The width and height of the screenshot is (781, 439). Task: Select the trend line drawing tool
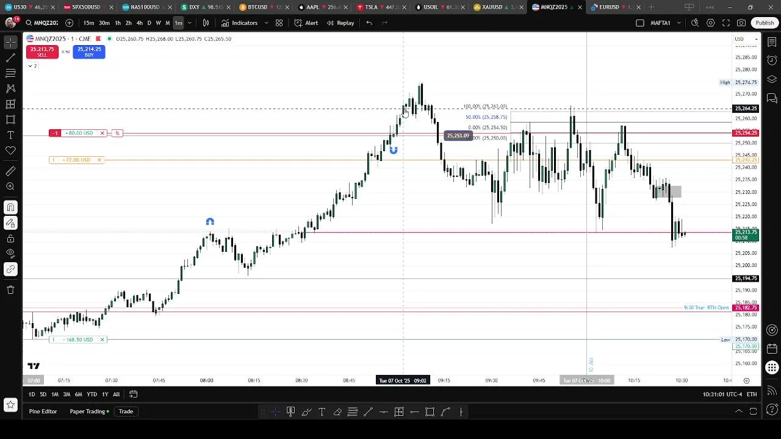tap(10, 58)
